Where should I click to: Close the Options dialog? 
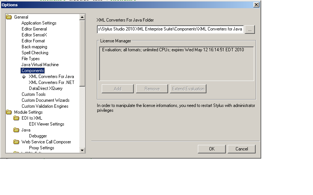point(256,5)
